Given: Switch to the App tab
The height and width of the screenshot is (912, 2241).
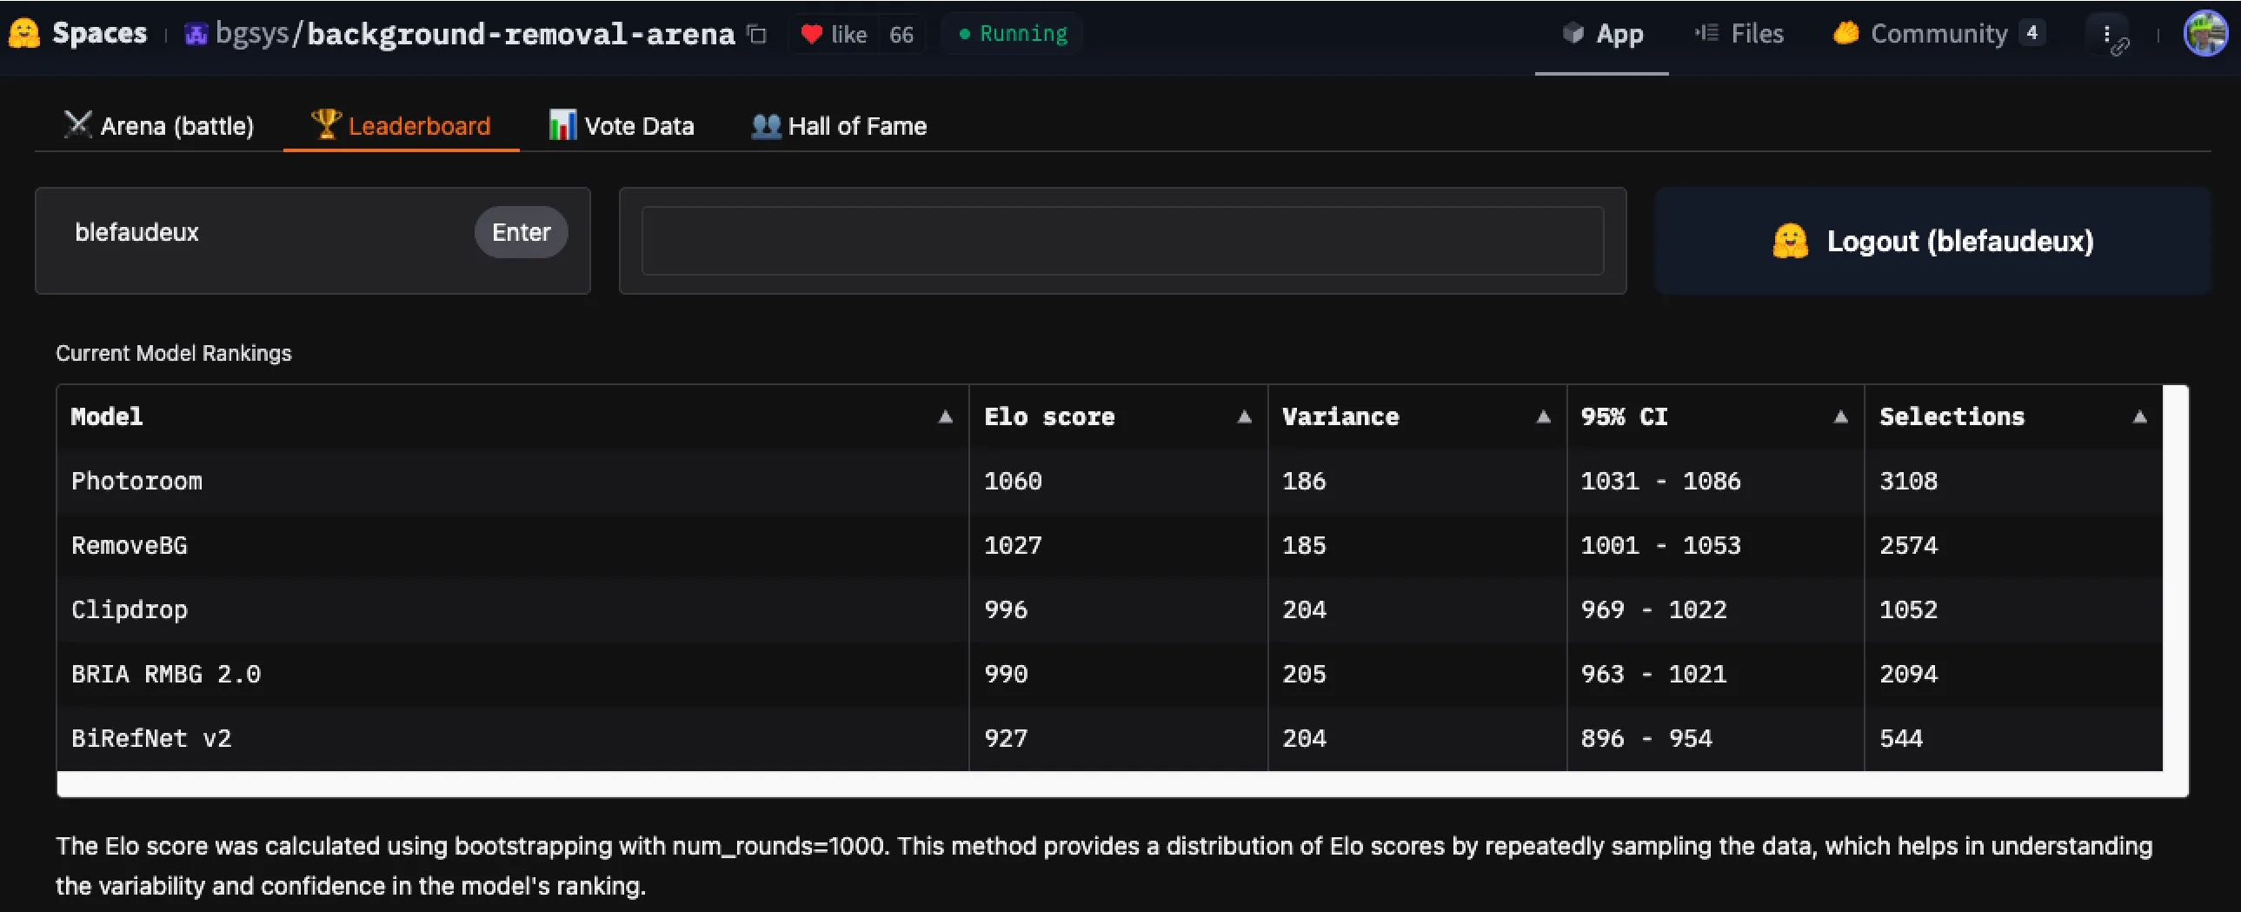Looking at the screenshot, I should 1601,34.
